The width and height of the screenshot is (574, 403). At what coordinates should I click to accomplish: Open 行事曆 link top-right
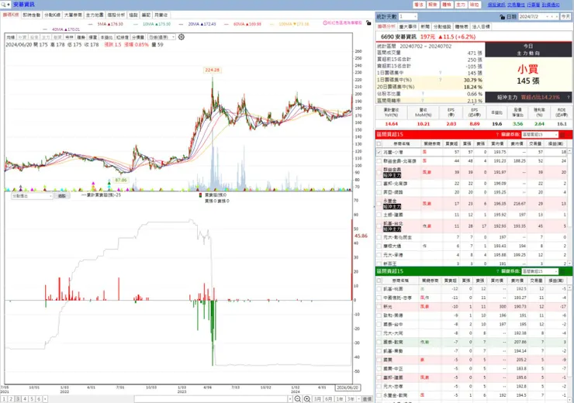534,5
